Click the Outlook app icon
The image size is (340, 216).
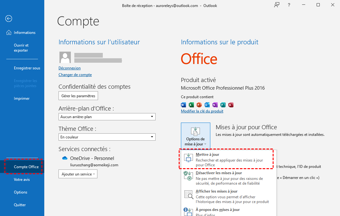click(x=207, y=105)
